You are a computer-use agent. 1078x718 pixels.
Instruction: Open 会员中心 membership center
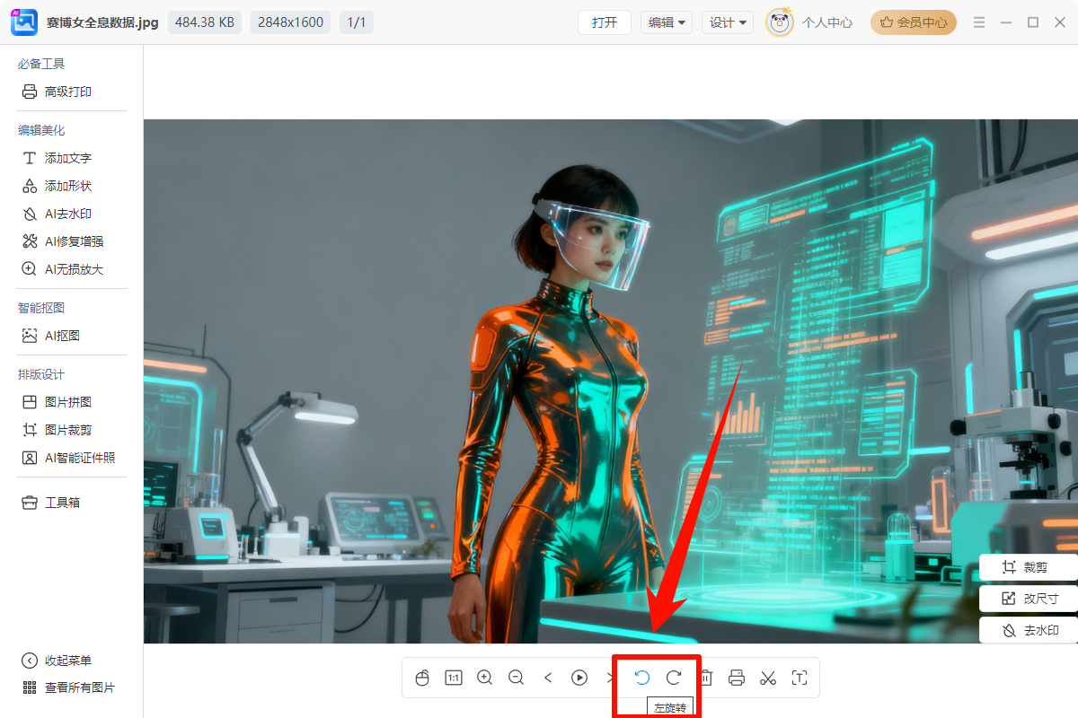coord(914,22)
